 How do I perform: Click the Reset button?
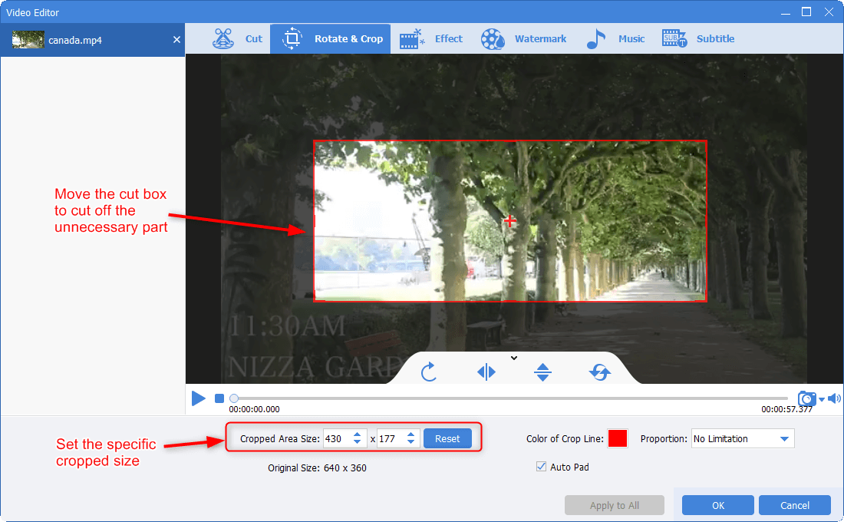447,438
